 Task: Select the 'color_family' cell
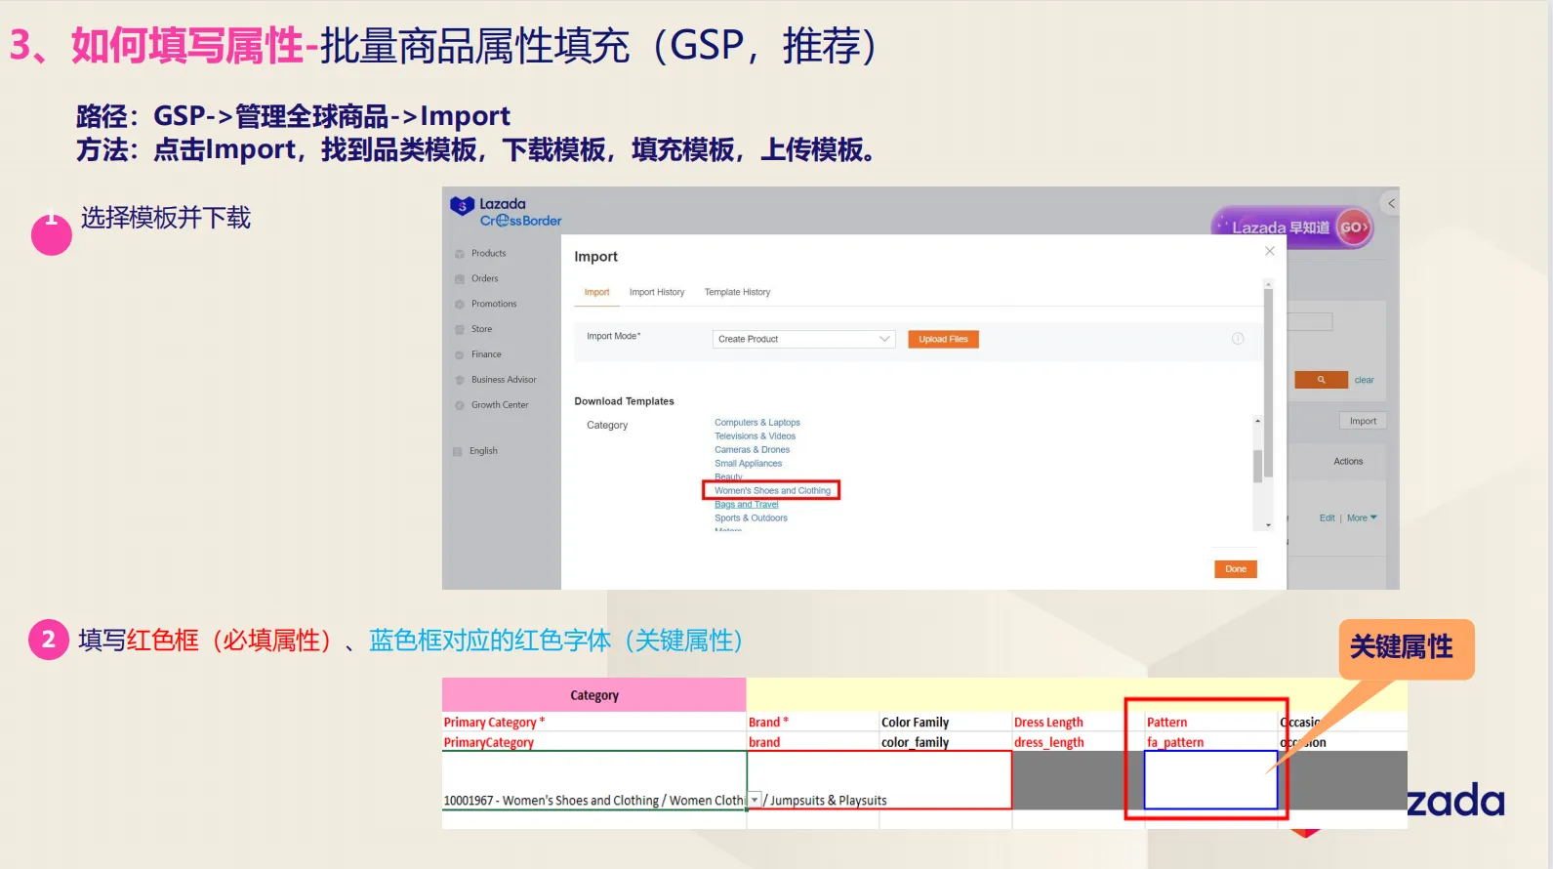click(x=945, y=742)
